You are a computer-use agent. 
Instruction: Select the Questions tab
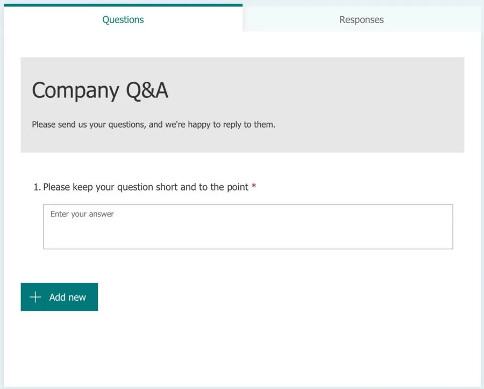[123, 20]
